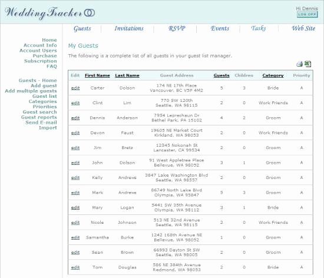Open the RSVP tab
Screen dimensions: 324x278
point(177,28)
